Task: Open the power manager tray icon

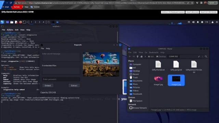Action: coord(202,22)
